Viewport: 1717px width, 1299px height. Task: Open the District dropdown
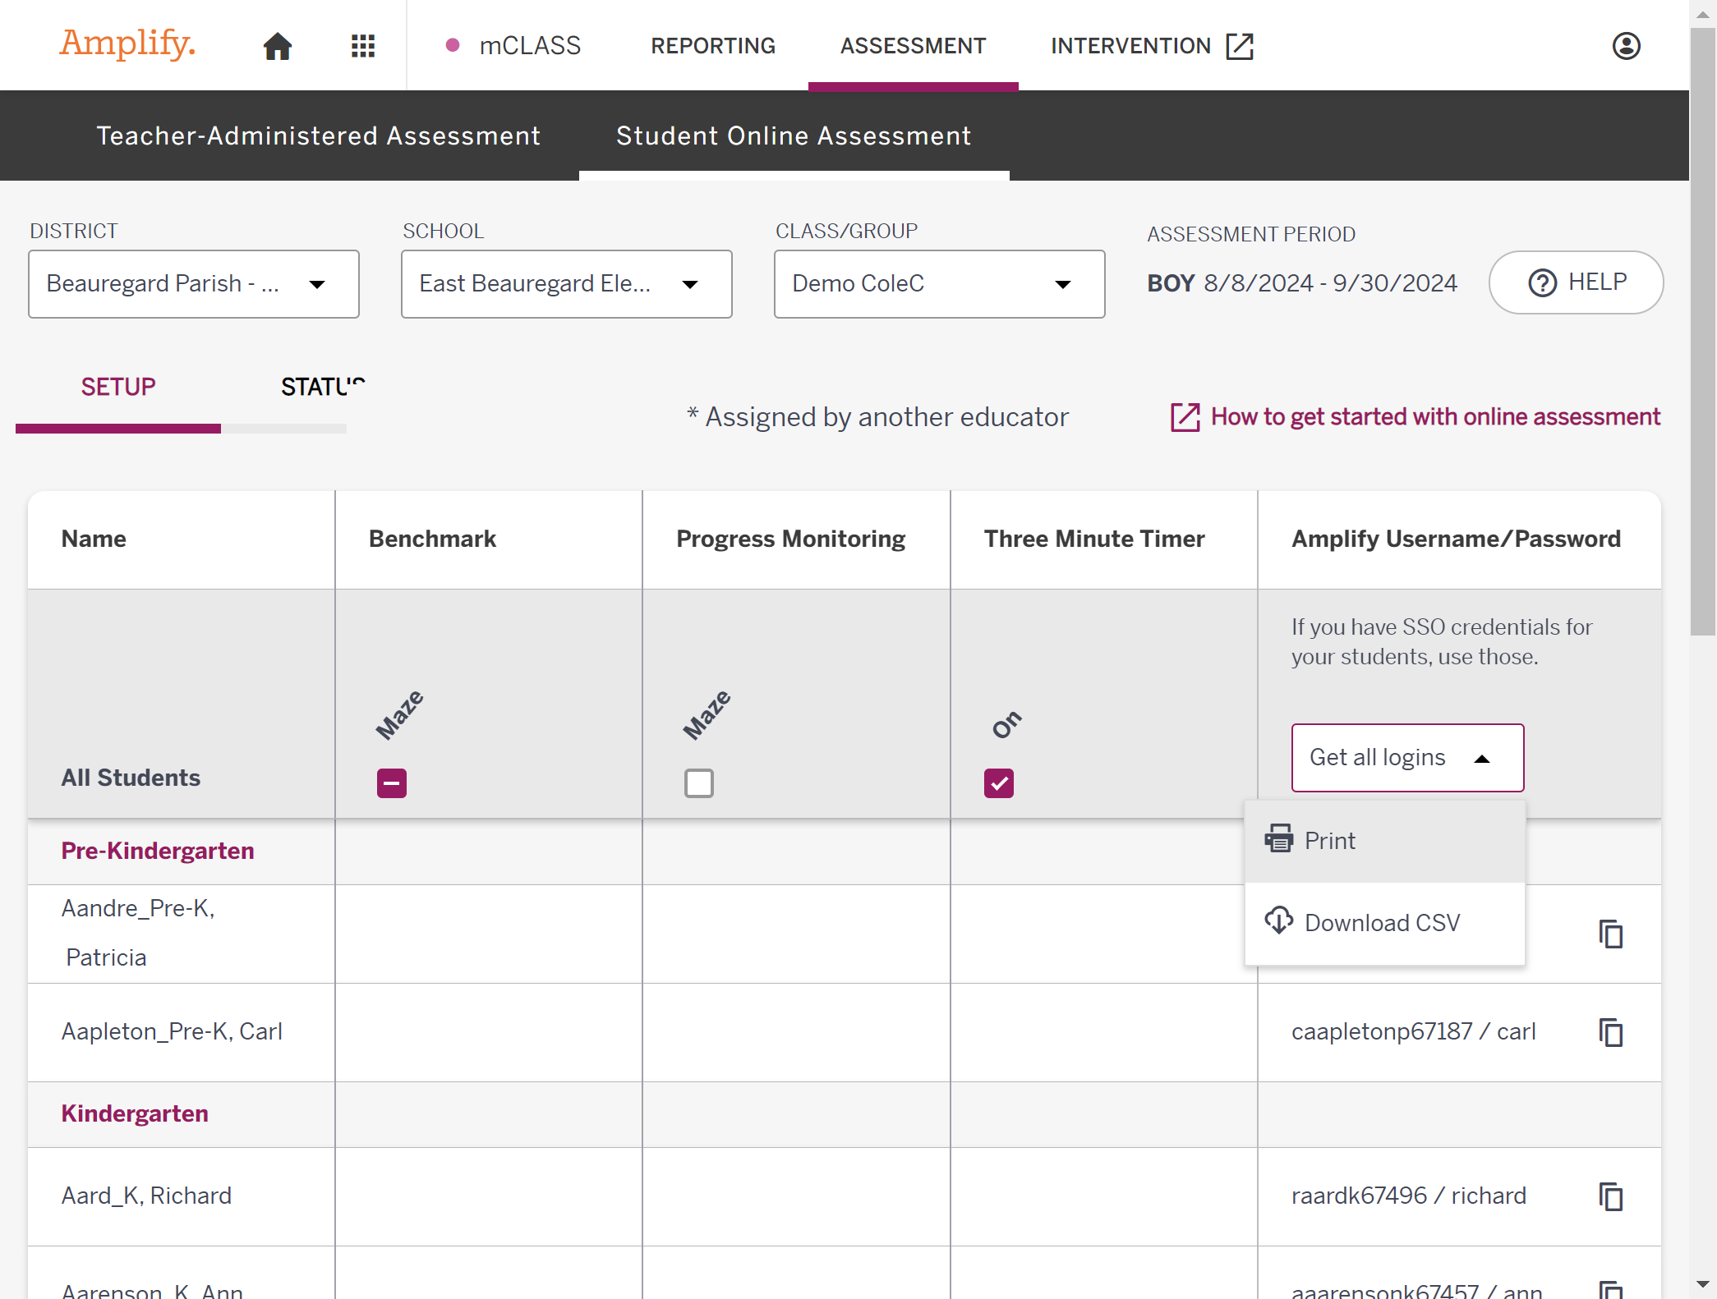[194, 284]
